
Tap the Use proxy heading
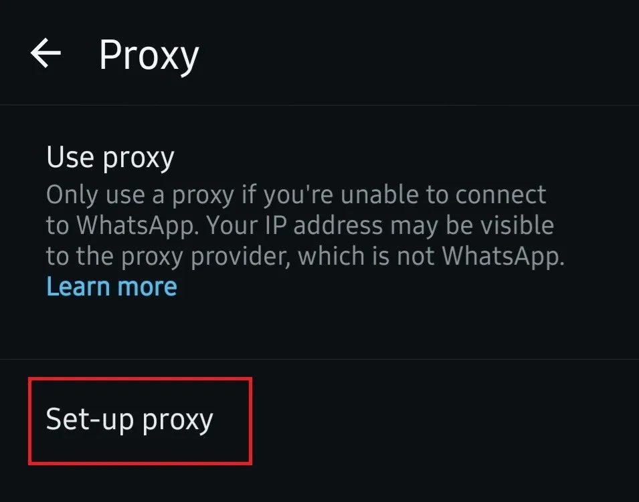[110, 158]
